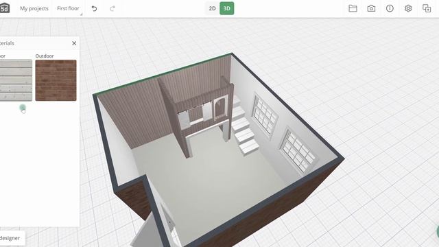Open the info icon
439x247 pixels.
390,8
